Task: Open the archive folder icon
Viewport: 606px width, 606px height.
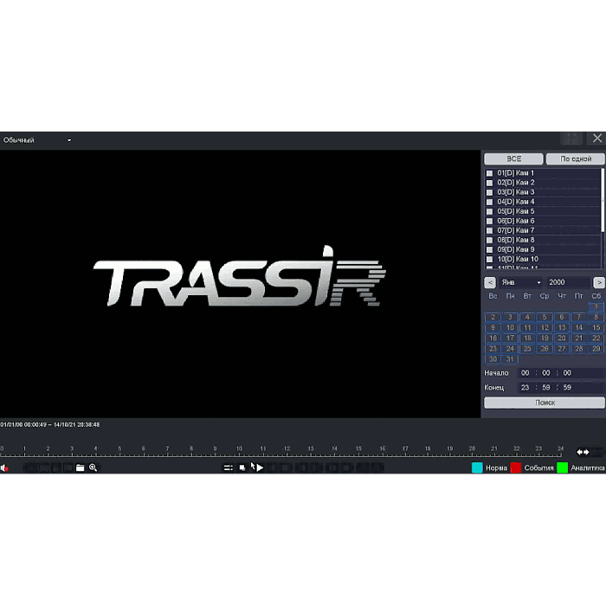Action: click(x=80, y=467)
